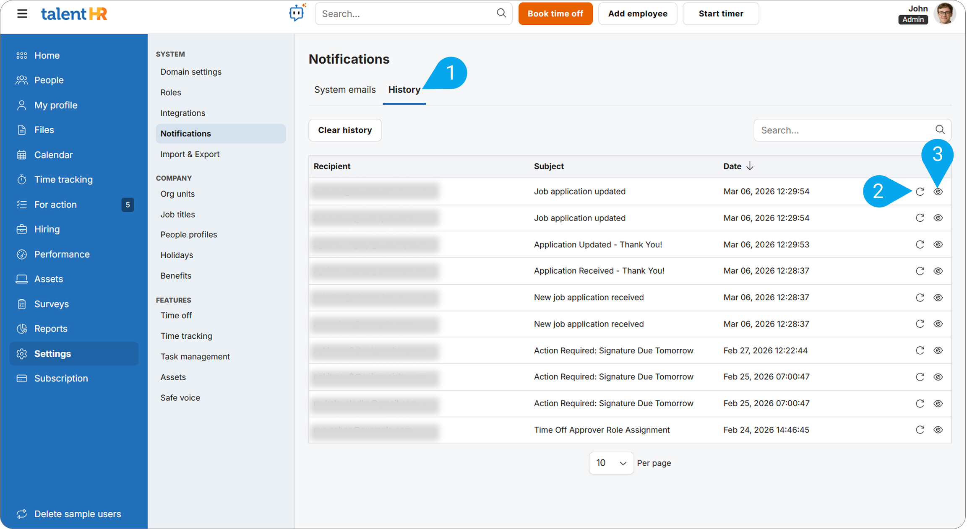
Task: Open the per page count dropdown
Action: click(x=611, y=463)
